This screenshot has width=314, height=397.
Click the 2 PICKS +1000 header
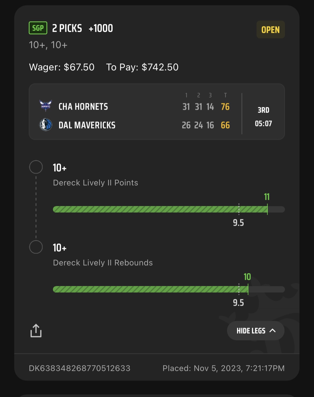click(82, 28)
